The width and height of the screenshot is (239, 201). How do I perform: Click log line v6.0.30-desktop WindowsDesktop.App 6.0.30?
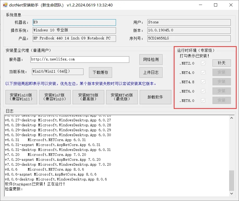click(x=58, y=135)
